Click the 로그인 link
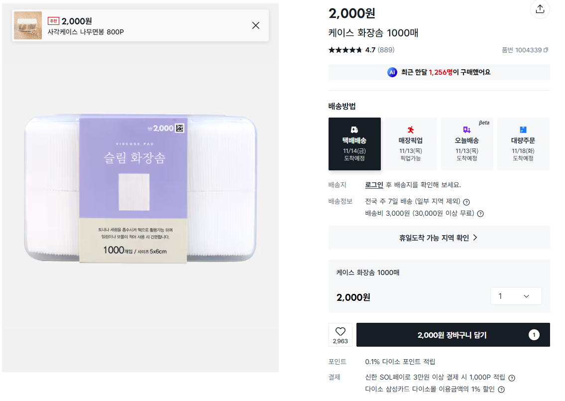Screen dimensions: 565x401 [x=374, y=185]
